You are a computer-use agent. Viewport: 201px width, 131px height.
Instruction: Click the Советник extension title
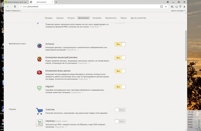(50, 109)
